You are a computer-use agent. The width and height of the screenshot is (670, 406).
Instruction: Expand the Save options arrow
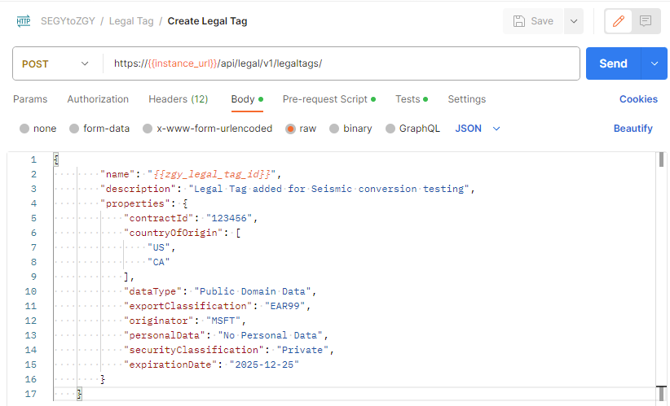tap(574, 21)
